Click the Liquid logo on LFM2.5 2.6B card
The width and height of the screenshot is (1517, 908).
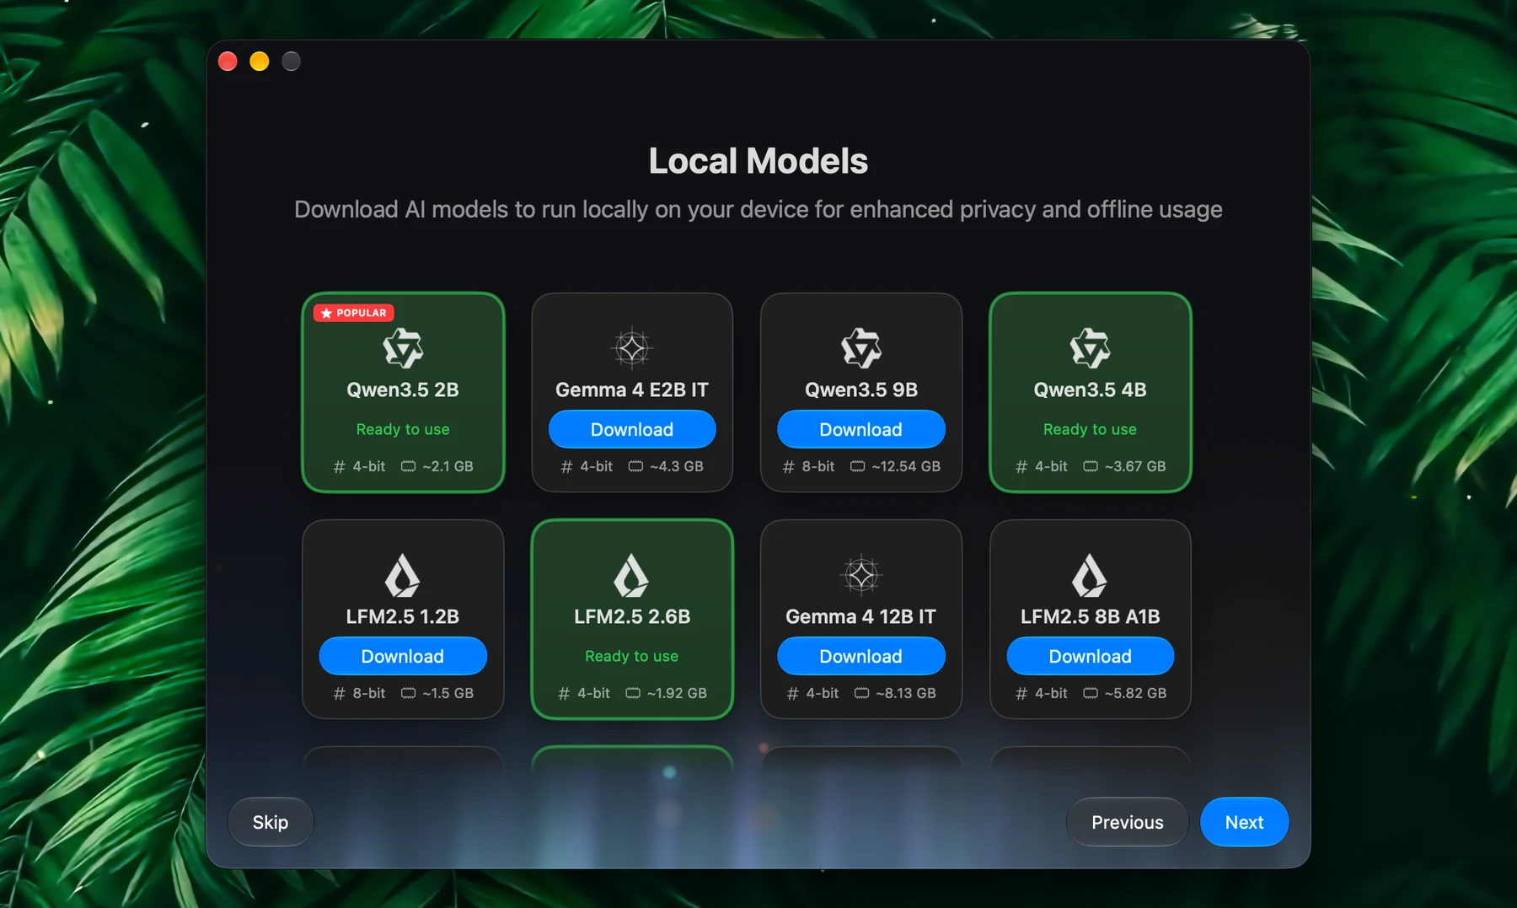(632, 575)
